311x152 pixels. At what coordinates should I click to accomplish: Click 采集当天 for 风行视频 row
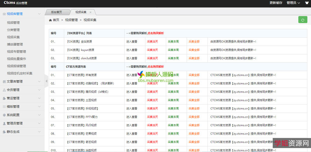coord(152,125)
